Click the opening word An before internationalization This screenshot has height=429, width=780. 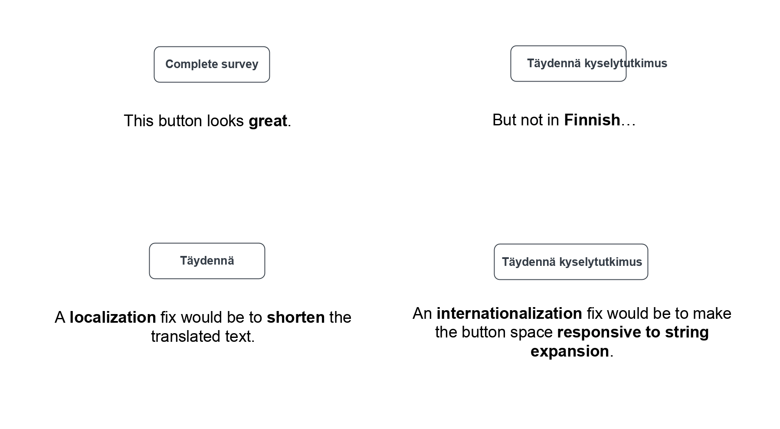click(x=422, y=313)
